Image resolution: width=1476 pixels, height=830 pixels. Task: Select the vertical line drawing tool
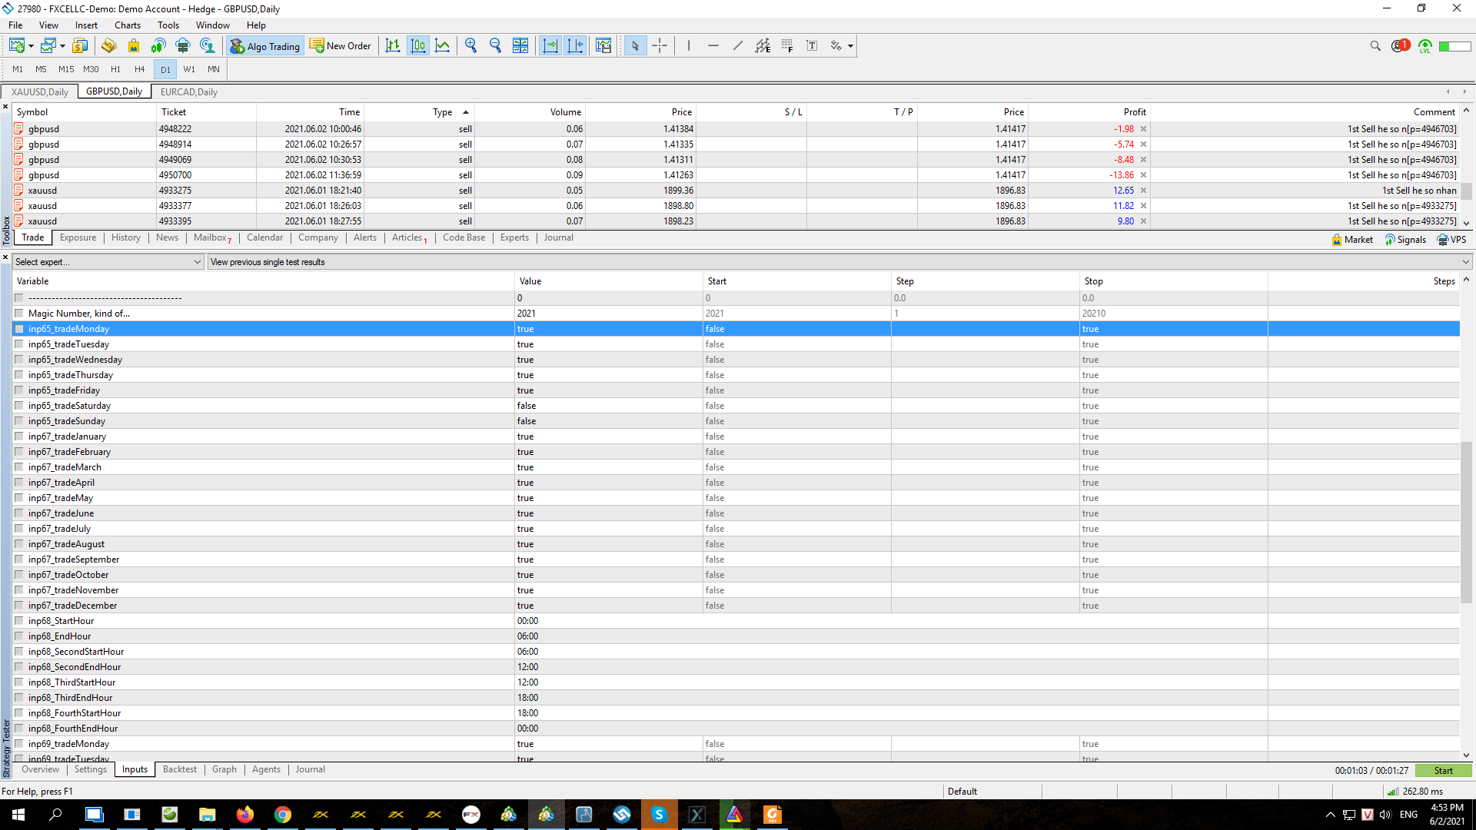click(689, 46)
